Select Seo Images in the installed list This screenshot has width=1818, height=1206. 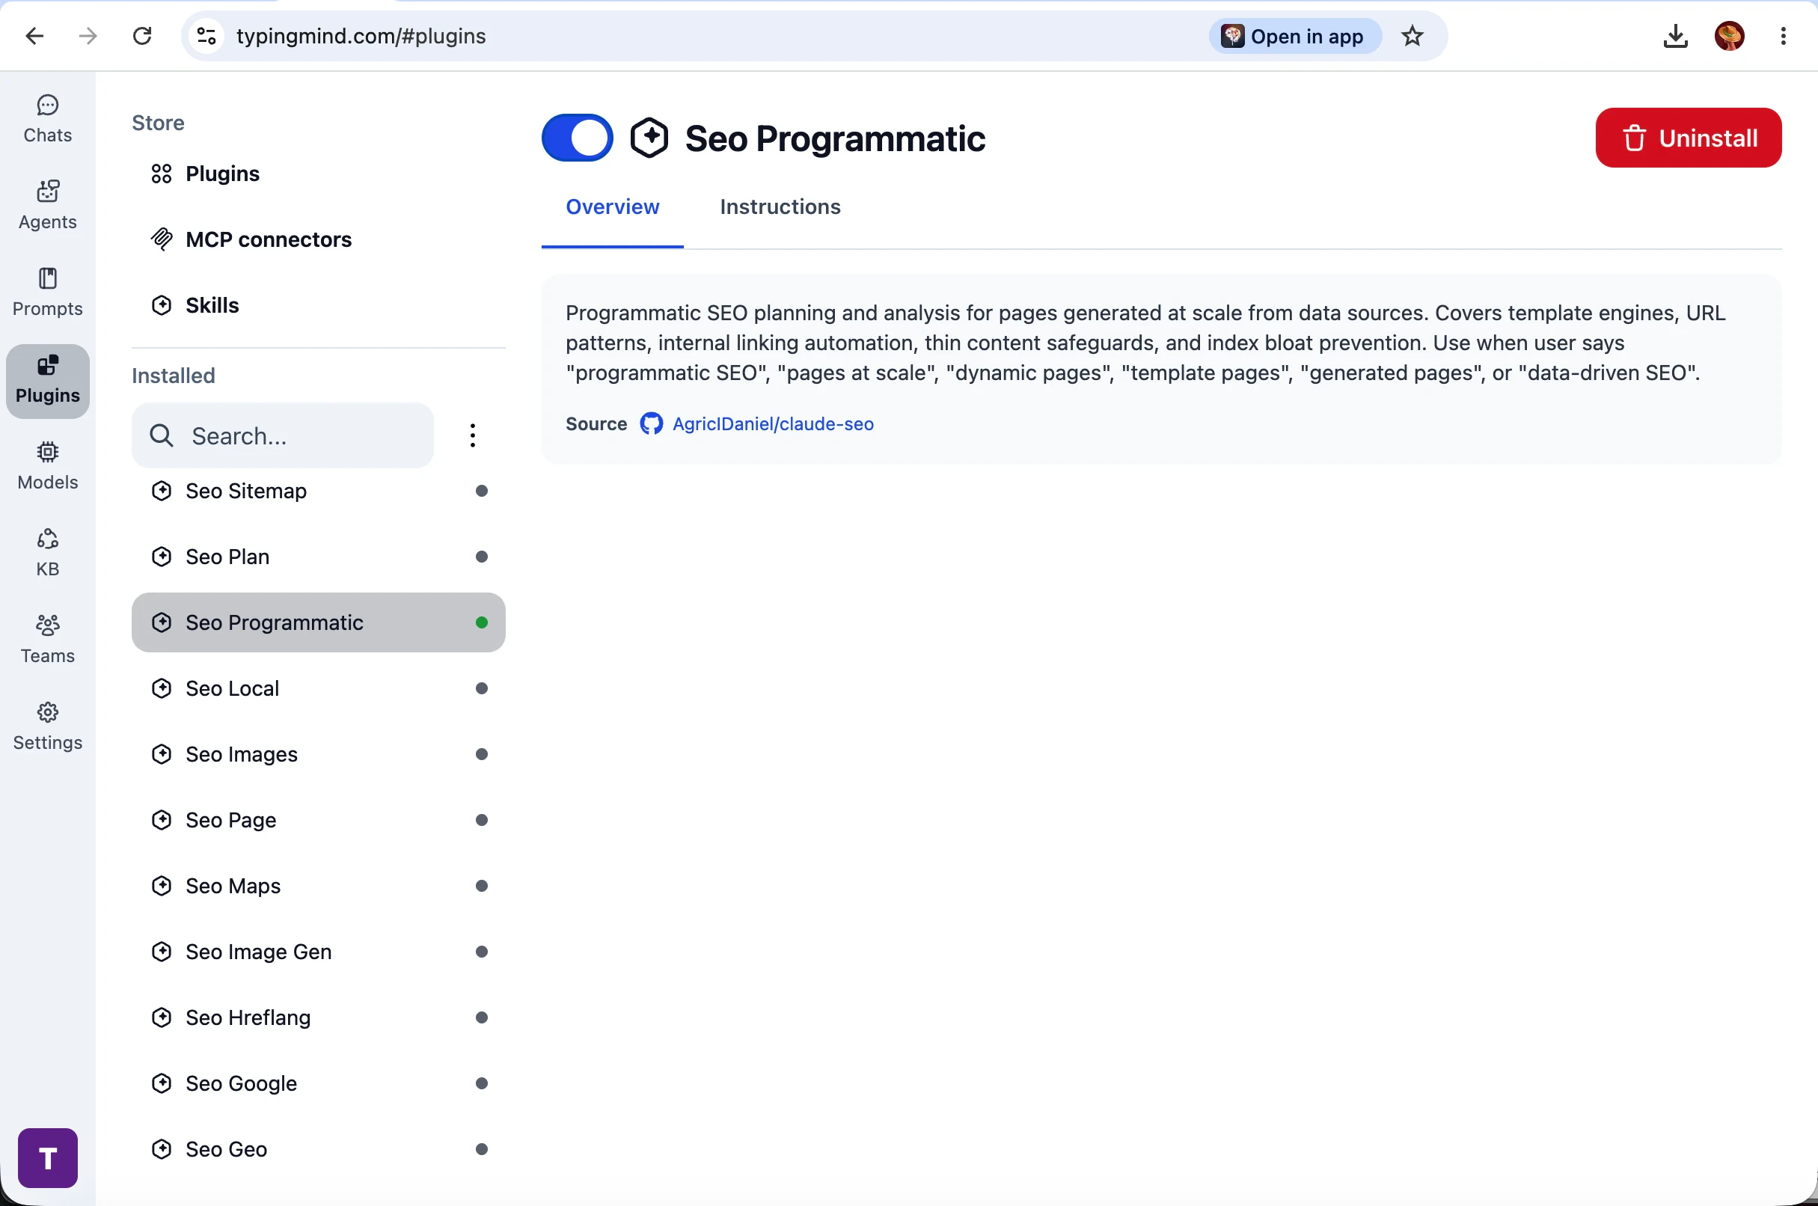tap(319, 755)
